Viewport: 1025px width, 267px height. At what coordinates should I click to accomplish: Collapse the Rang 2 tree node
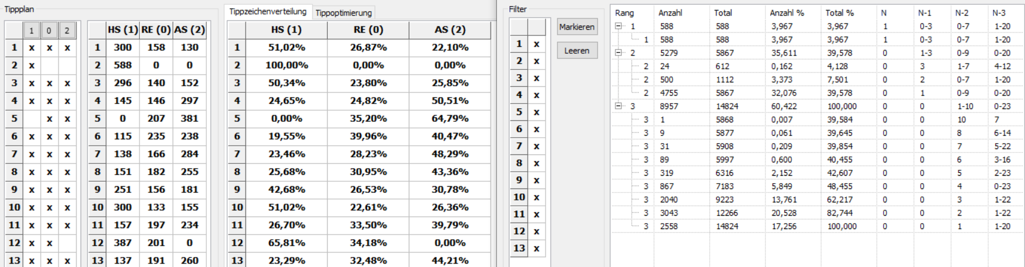618,53
